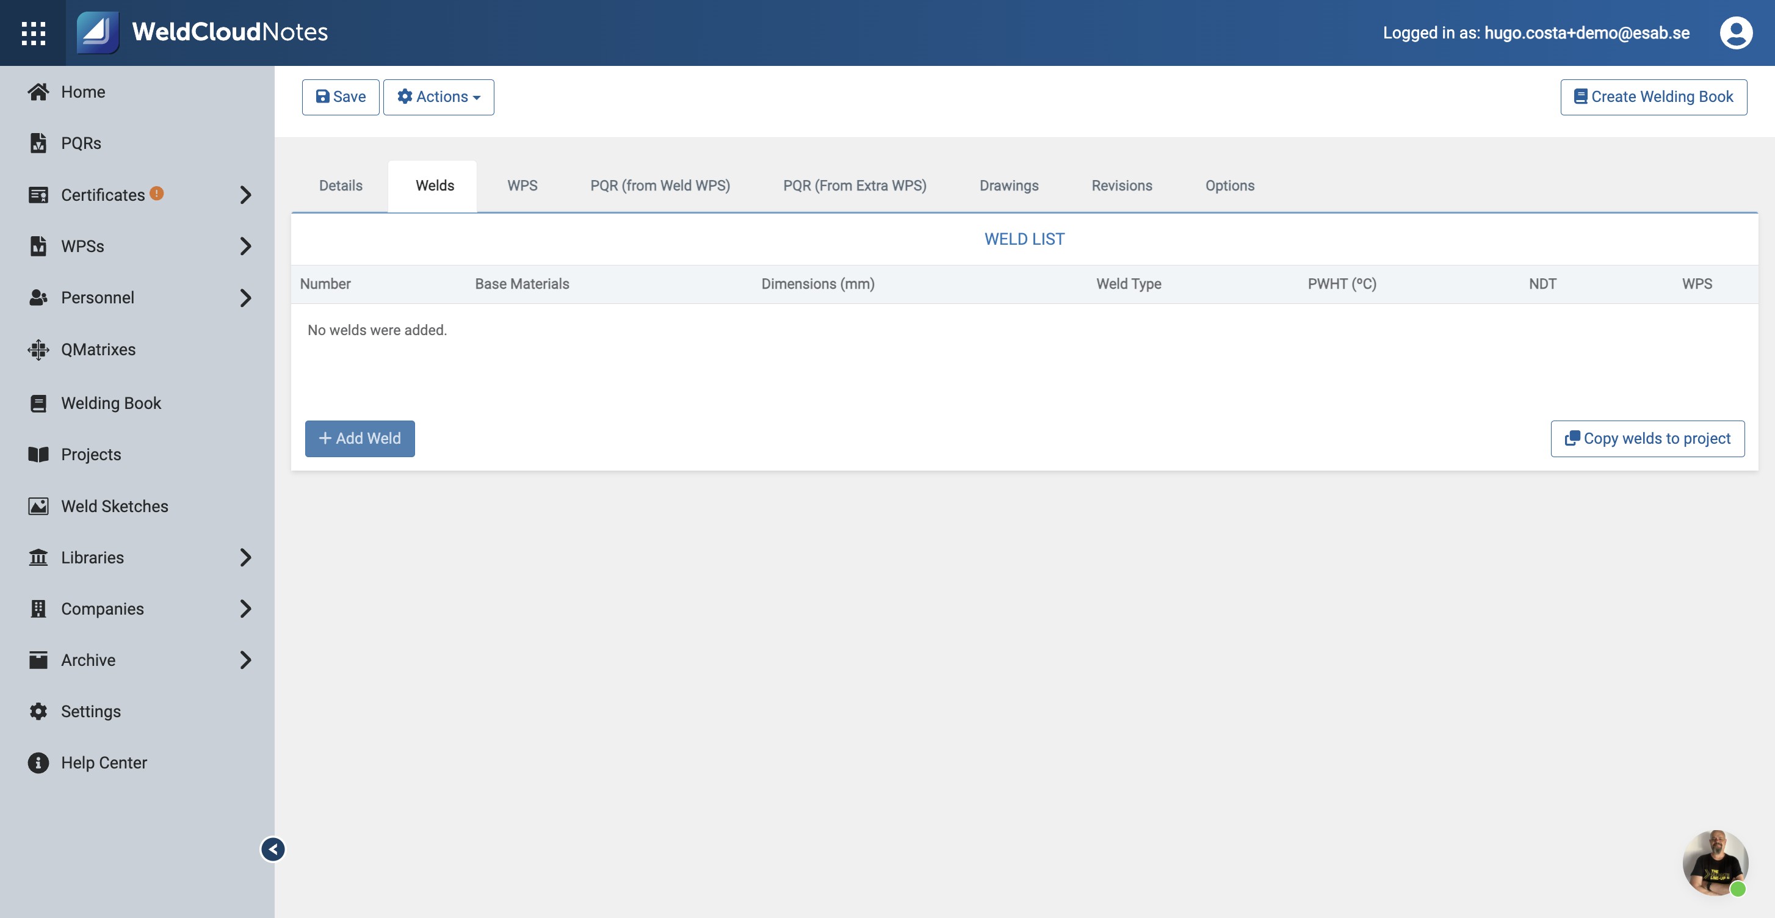
Task: Open the user profile avatar icon
Action: pos(1736,32)
